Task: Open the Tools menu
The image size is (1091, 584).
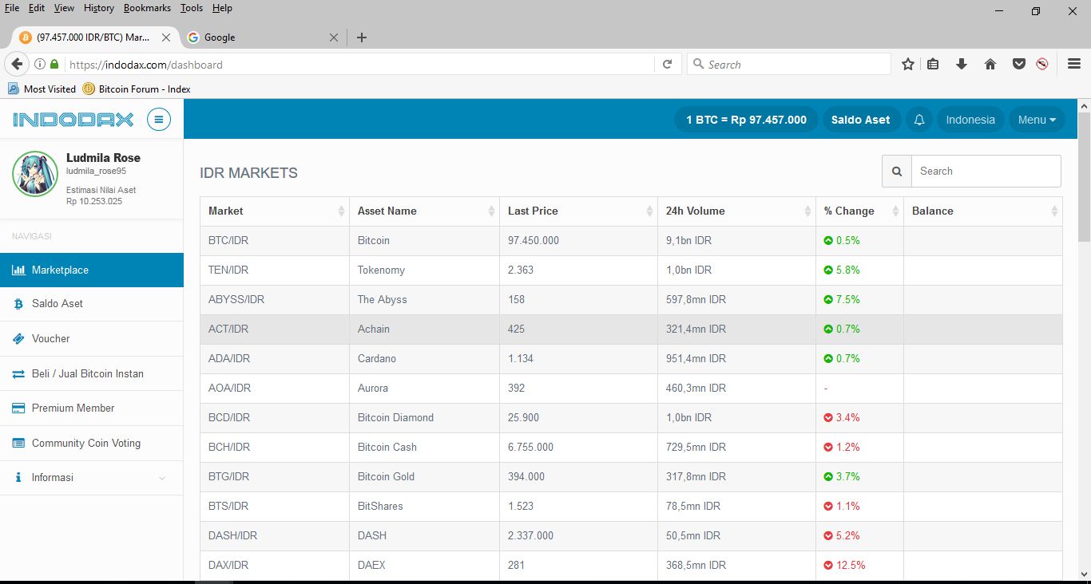Action: (x=192, y=8)
